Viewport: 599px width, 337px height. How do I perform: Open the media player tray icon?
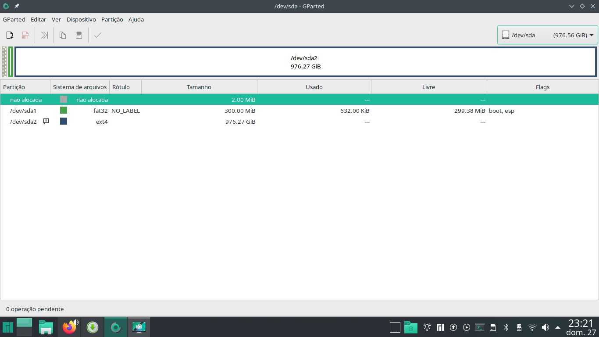pos(467,327)
